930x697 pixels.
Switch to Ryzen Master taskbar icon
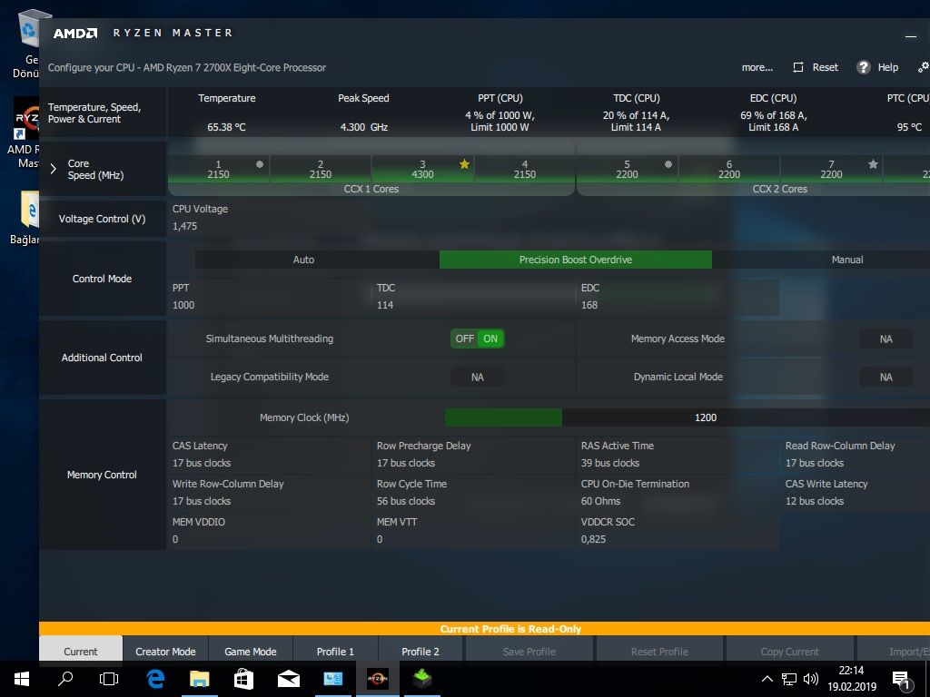(377, 679)
